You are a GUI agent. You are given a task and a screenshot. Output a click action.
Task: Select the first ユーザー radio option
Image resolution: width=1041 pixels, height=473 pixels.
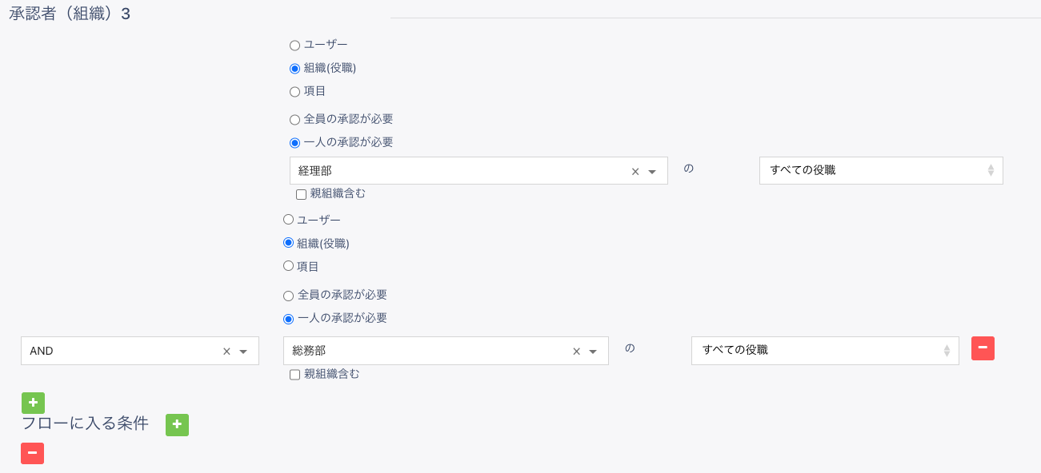295,46
